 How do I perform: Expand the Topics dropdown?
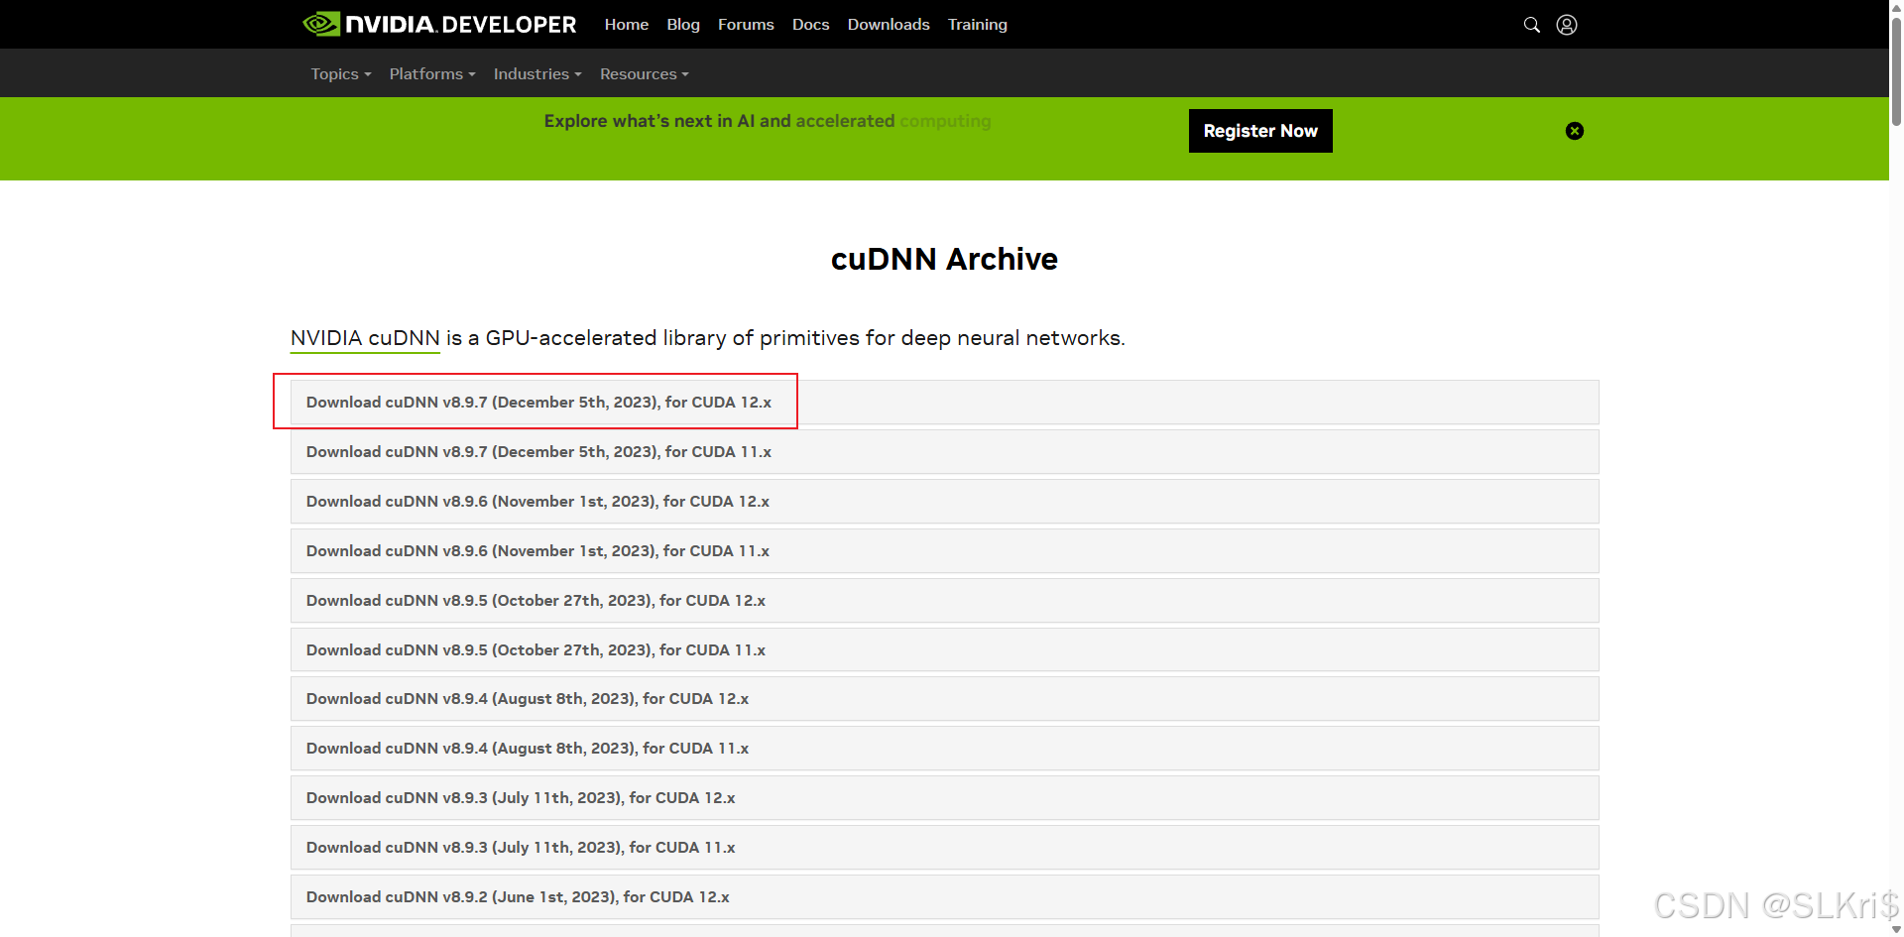(341, 74)
